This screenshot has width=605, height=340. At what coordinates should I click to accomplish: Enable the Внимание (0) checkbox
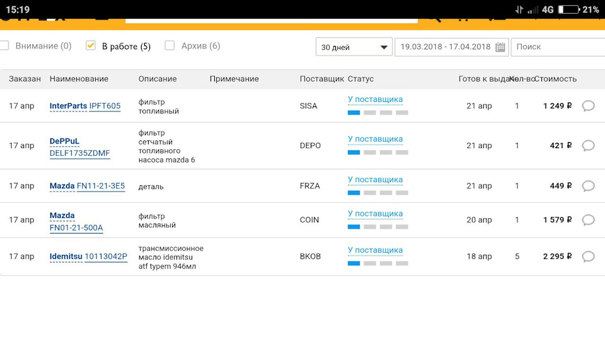tap(4, 46)
